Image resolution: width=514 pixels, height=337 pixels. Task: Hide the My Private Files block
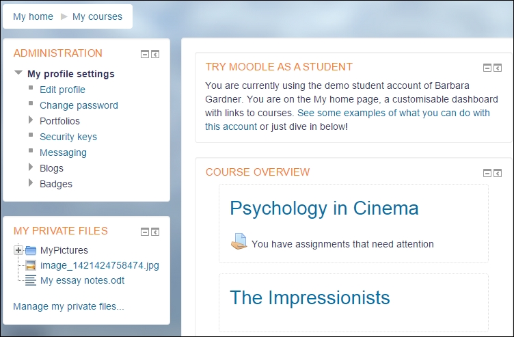pyautogui.click(x=145, y=232)
